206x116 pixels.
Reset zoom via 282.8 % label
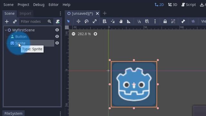pos(84,34)
